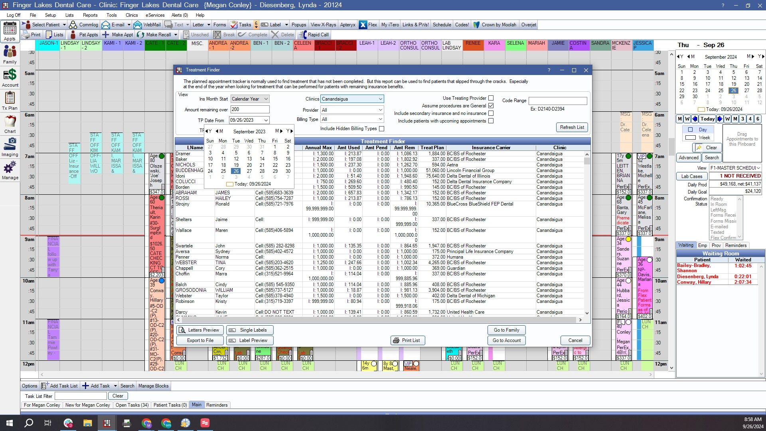Open the Ins Month Start dropdown

coord(250,99)
